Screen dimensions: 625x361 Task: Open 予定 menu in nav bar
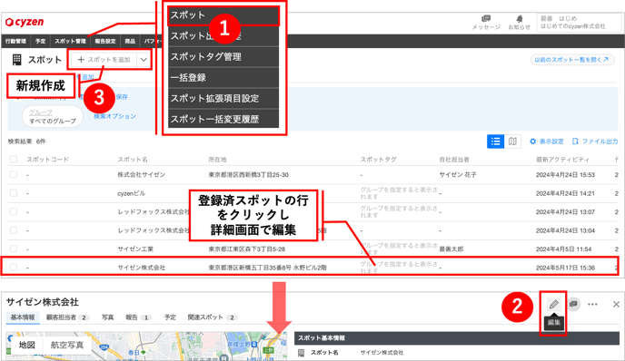[40, 41]
